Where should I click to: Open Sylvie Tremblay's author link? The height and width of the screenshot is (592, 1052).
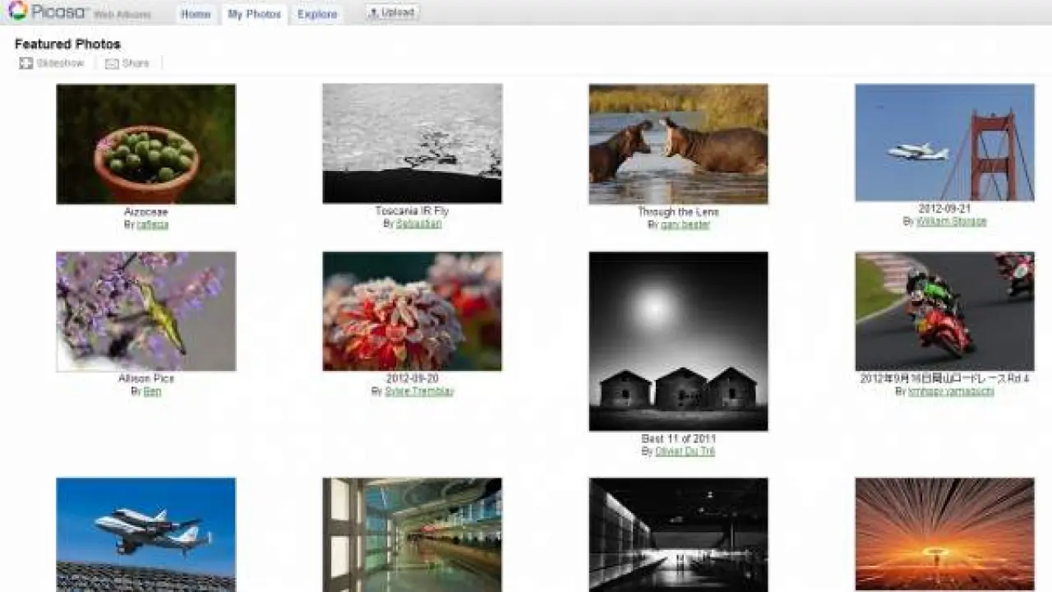pyautogui.click(x=418, y=391)
